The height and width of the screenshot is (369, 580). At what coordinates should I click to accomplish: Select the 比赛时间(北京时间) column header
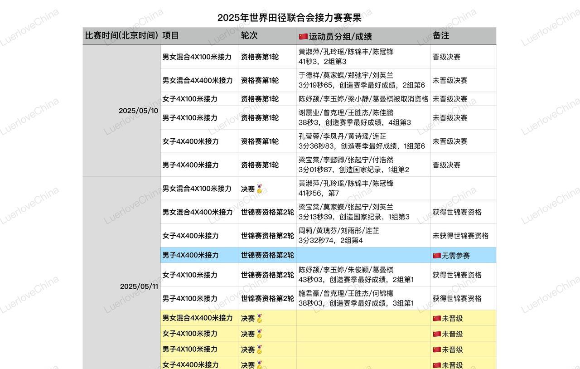click(121, 35)
